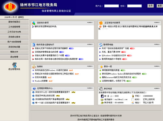Click the 退出管理系统 computer icon
Image resolution: width=163 pixels, height=121 pixels.
tap(14, 65)
